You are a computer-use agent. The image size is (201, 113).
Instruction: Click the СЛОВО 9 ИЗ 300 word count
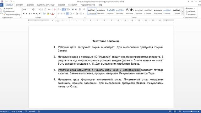17,111
